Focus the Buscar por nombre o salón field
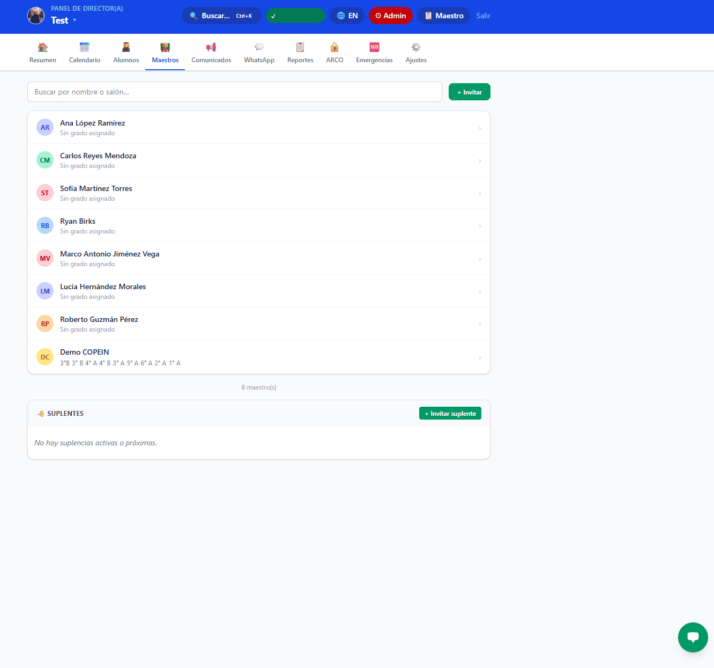The height and width of the screenshot is (668, 714). coord(235,92)
